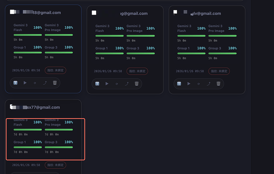Click 7d 0h 0m under Pro Image on sx77@gmail.com card
Image resolution: width=274 pixels, height=174 pixels.
click(52, 134)
